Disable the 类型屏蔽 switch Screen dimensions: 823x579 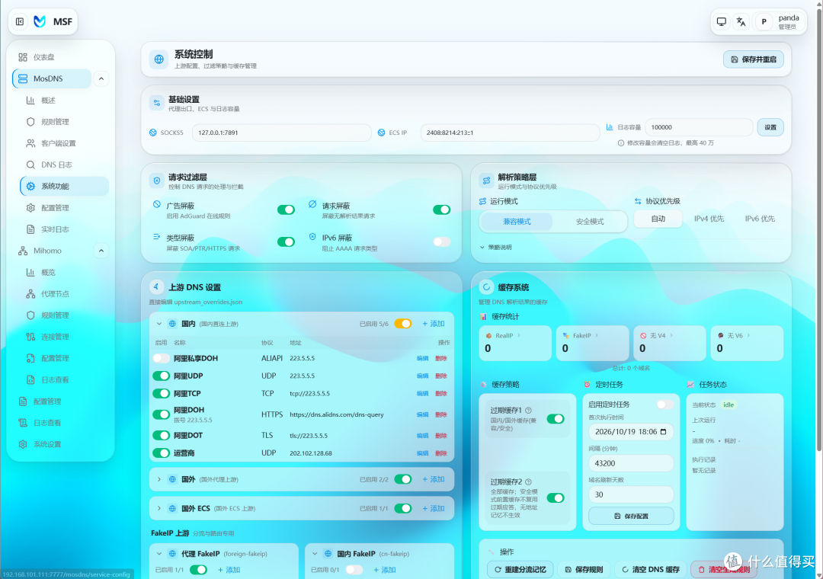(286, 242)
